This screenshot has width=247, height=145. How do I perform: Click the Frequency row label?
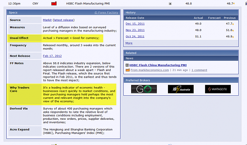[x=18, y=45]
